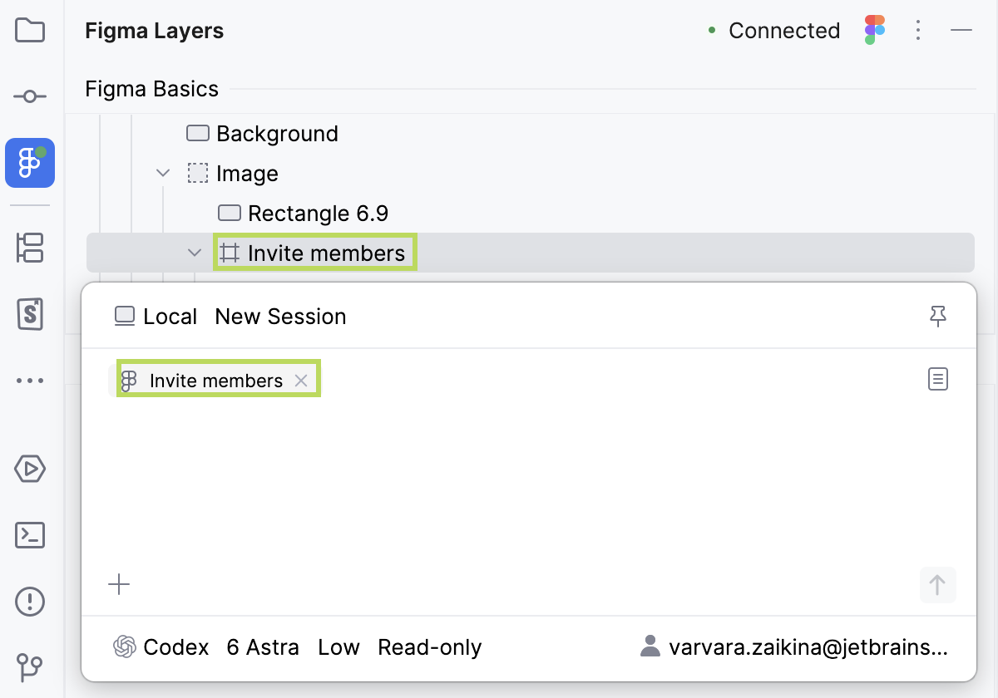Click the Connected status indicator

click(774, 31)
